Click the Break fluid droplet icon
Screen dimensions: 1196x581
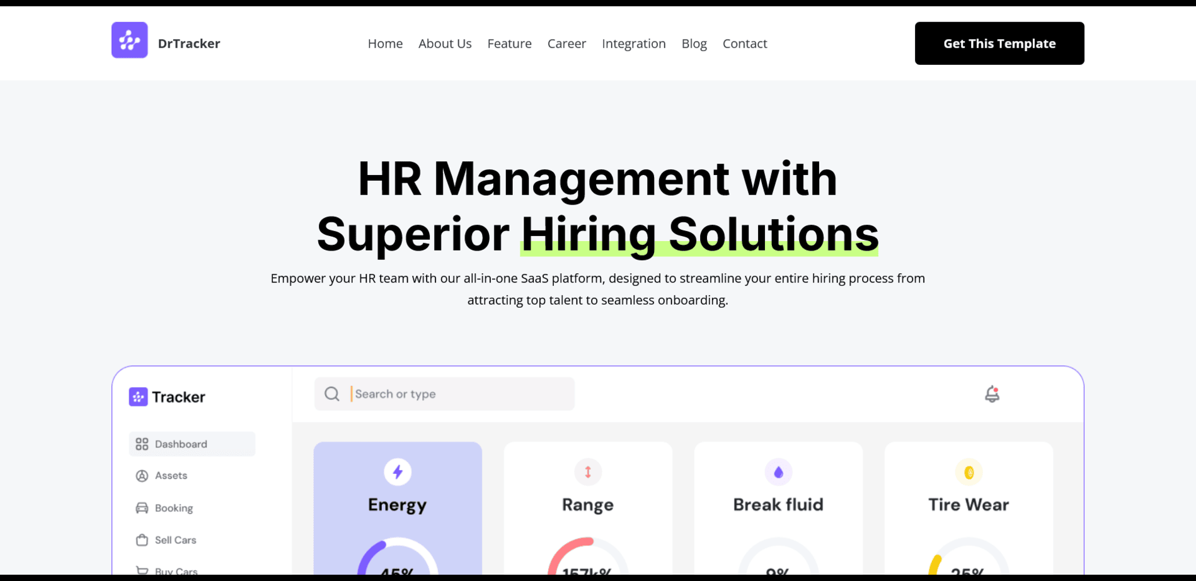tap(778, 472)
